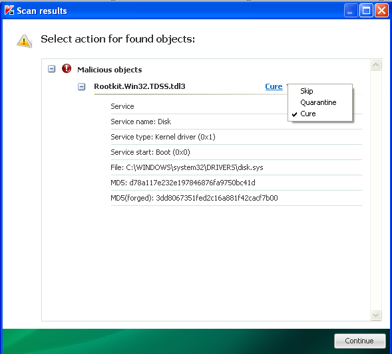Image resolution: width=392 pixels, height=354 pixels.
Task: Close the Scan results window
Action: point(381,11)
